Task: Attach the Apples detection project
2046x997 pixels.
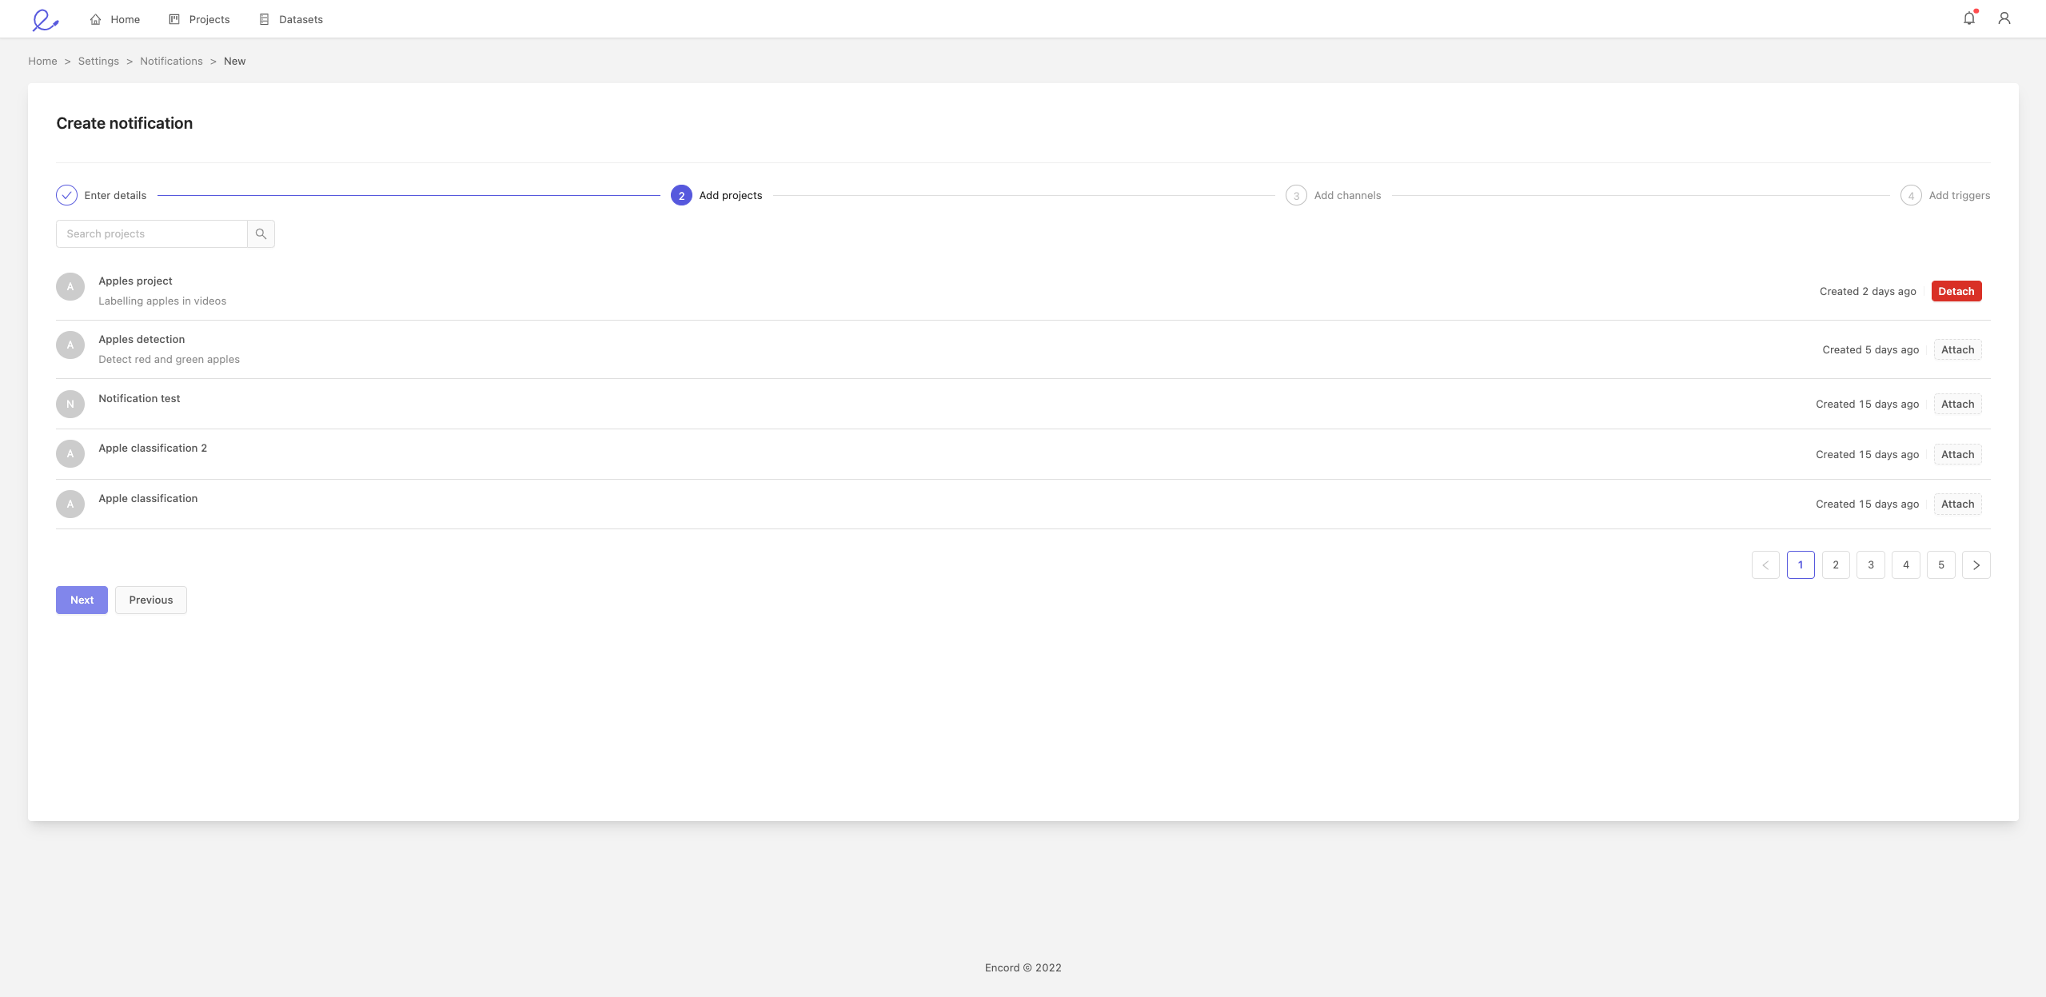Action: [x=1957, y=349]
